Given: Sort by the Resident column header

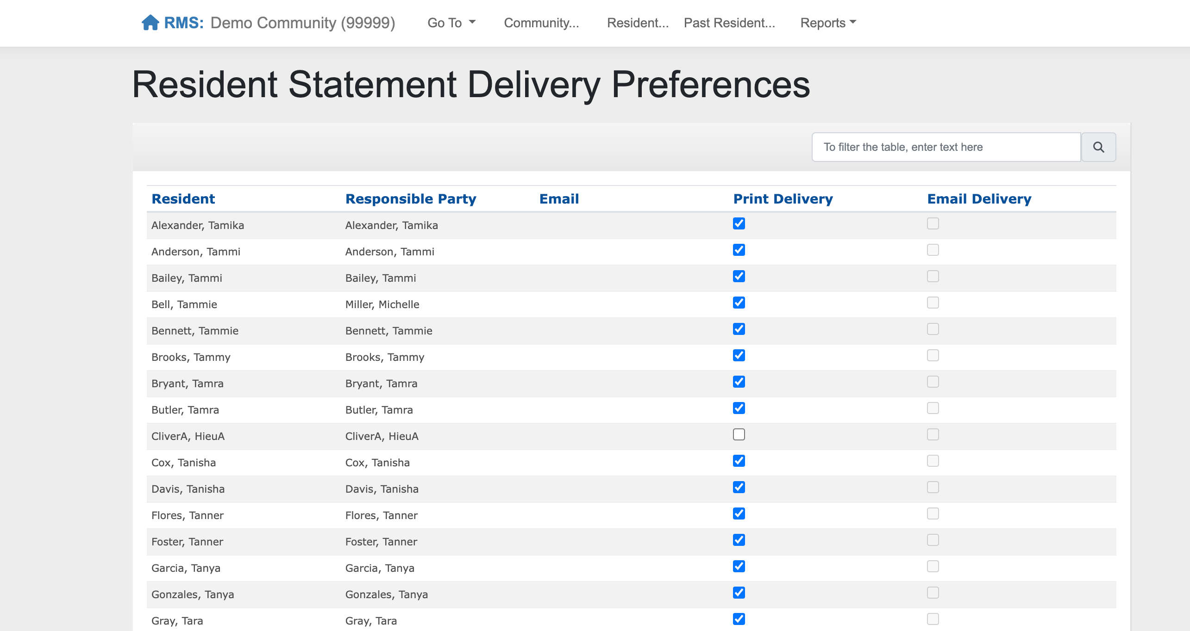Looking at the screenshot, I should (x=183, y=199).
